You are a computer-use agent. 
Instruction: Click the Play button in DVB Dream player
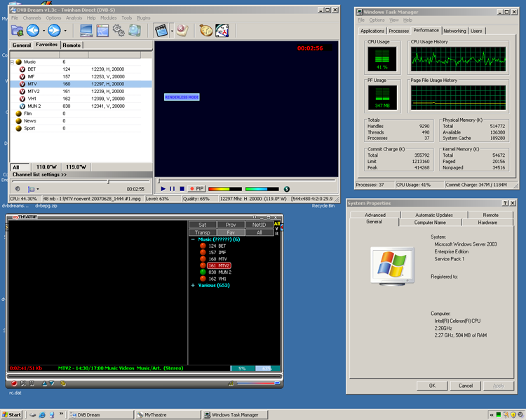coord(163,189)
